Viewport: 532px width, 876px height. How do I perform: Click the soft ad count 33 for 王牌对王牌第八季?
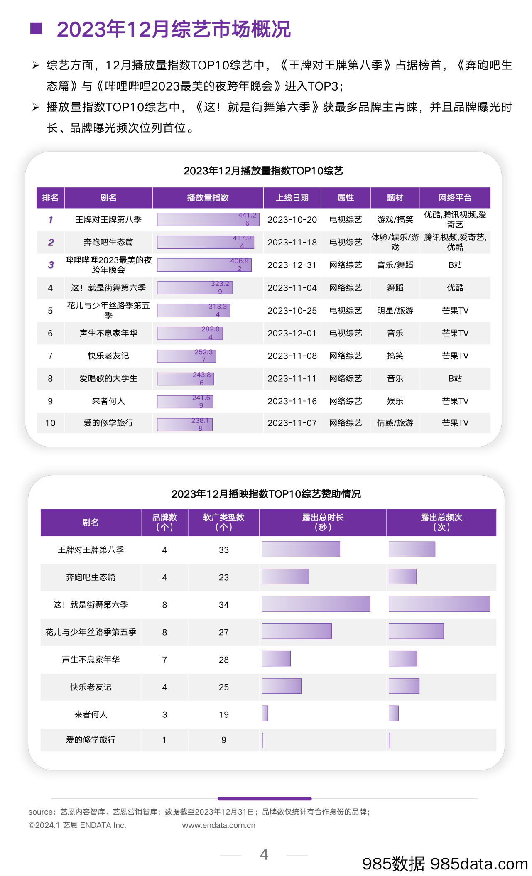click(224, 550)
